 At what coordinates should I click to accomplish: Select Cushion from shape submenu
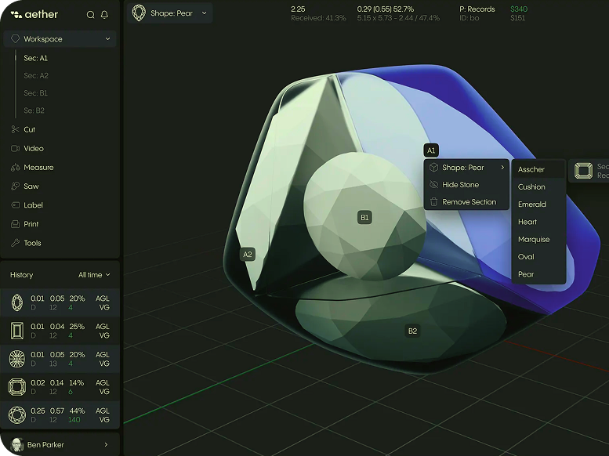coord(531,186)
